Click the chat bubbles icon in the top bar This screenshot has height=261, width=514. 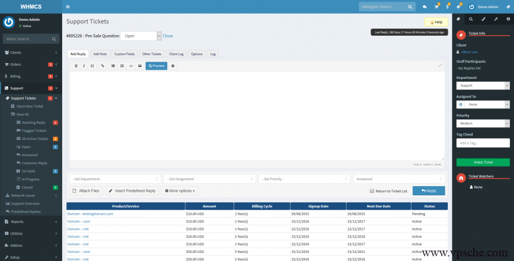425,7
